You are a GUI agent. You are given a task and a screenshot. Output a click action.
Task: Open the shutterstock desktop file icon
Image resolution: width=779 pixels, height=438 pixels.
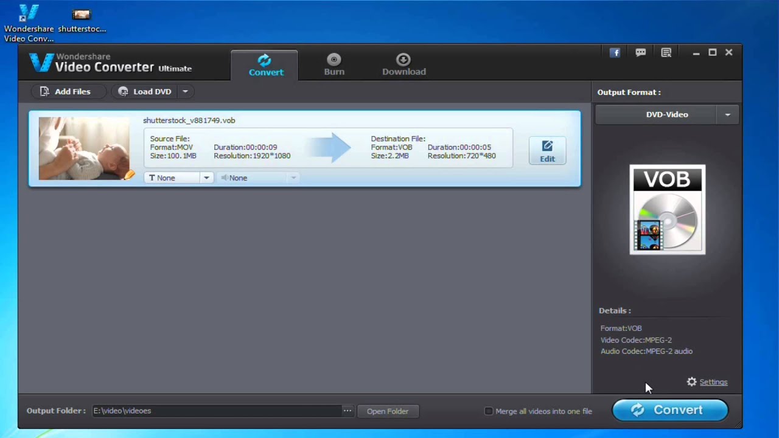coord(82,19)
